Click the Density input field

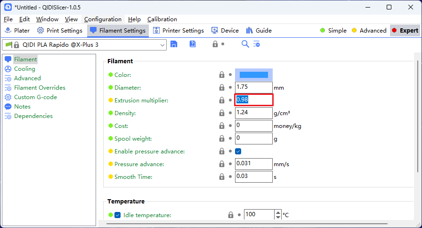[x=253, y=113]
